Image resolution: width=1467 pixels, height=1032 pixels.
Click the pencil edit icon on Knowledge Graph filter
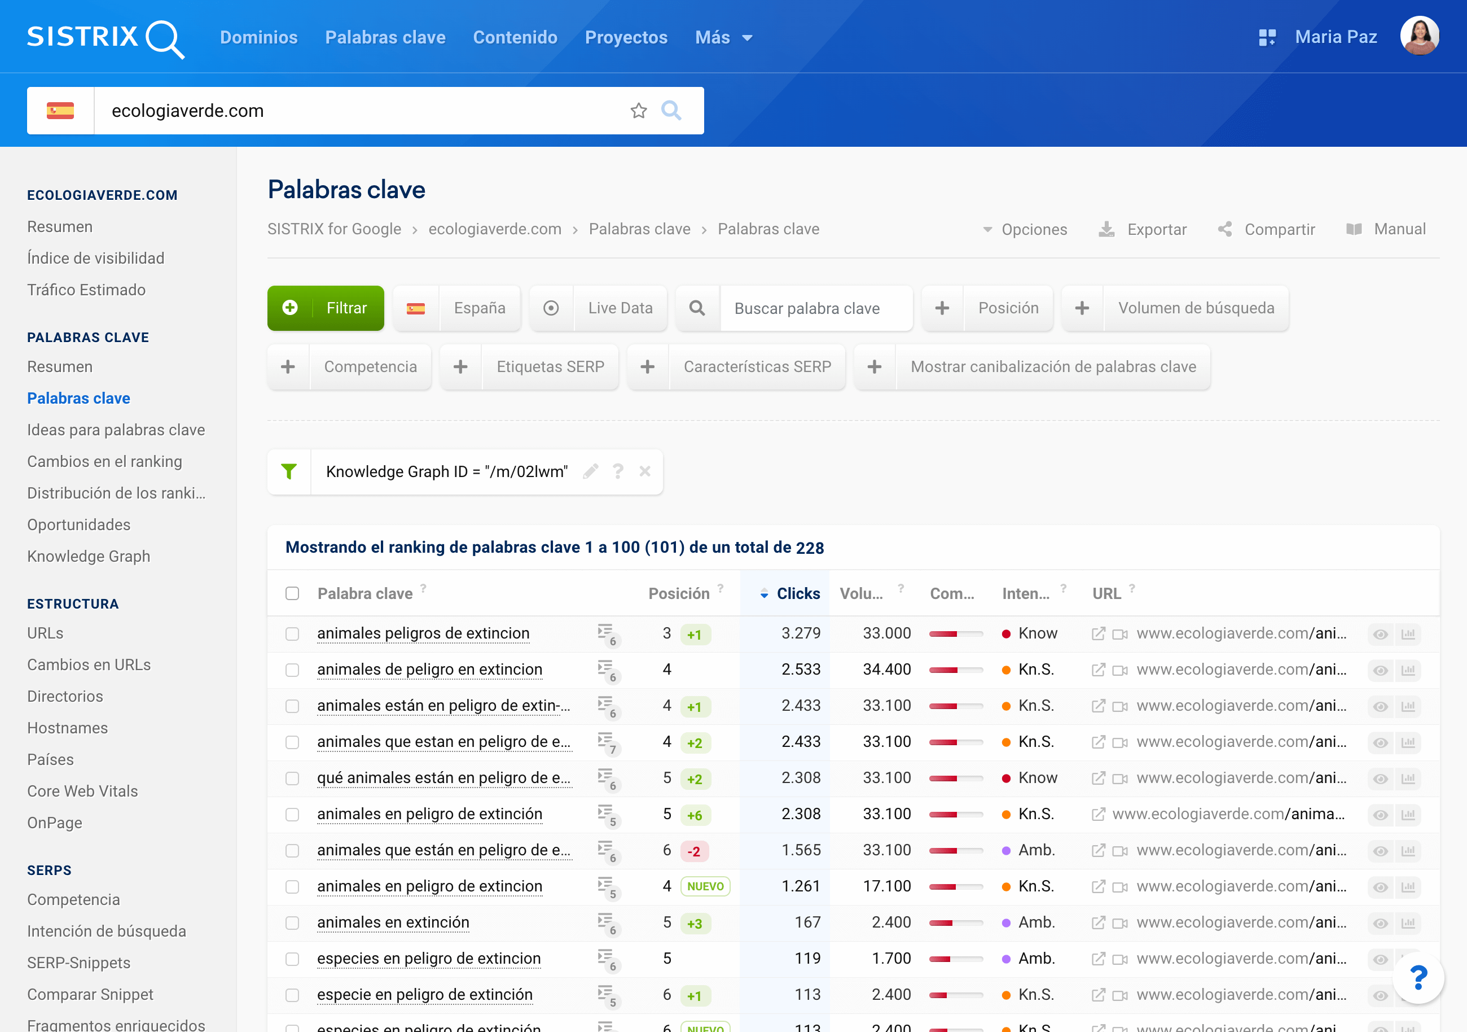coord(590,471)
